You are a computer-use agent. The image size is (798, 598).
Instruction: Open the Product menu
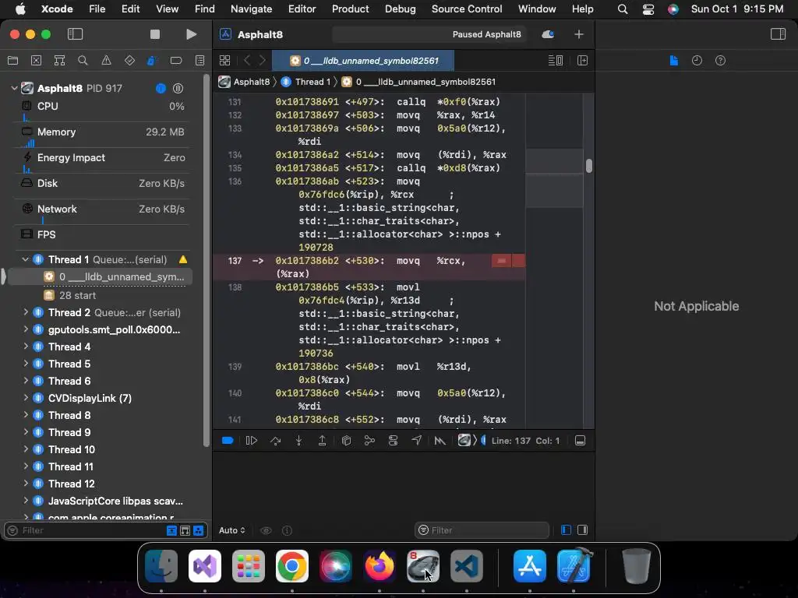click(x=350, y=9)
